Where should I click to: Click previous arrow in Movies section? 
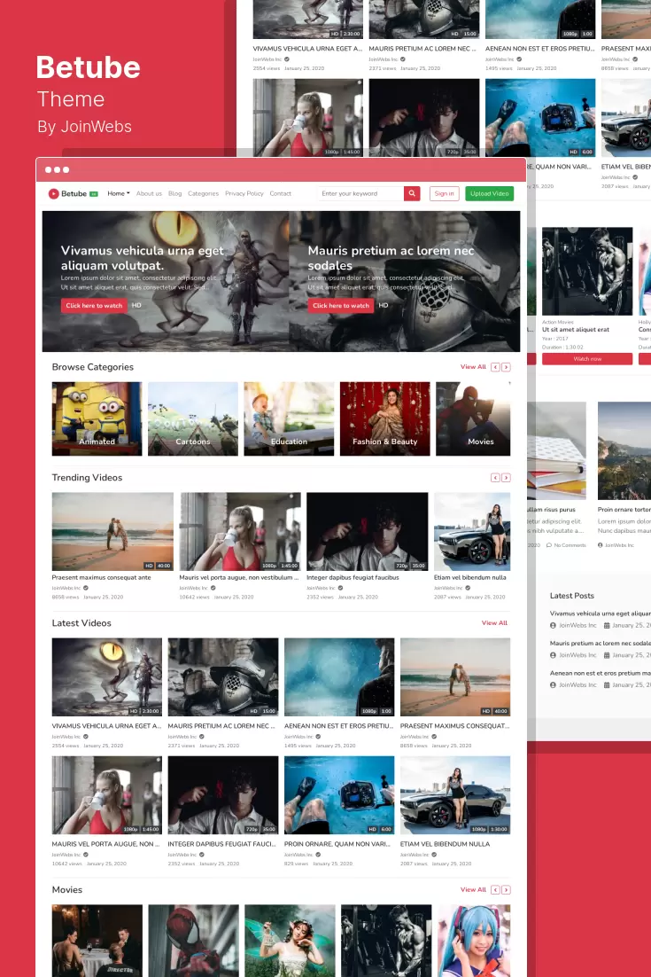click(495, 890)
